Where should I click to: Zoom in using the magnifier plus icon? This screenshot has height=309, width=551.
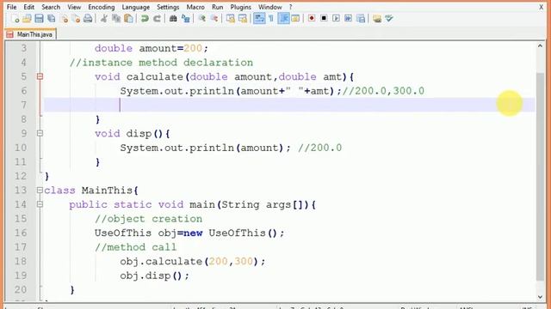[201, 19]
